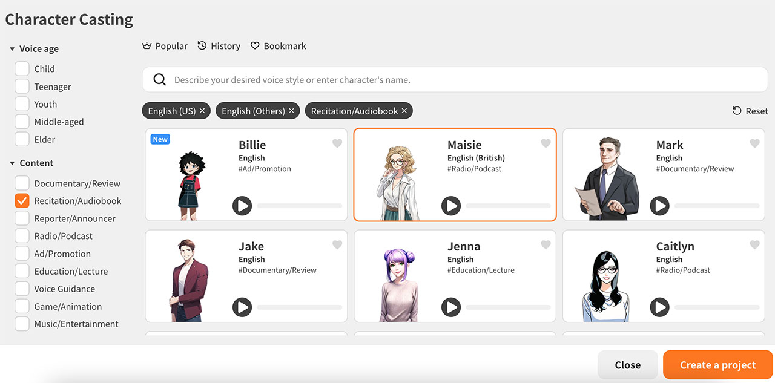Screen dimensions: 775x383
Task: Click the search magnifier icon
Action: pyautogui.click(x=159, y=79)
